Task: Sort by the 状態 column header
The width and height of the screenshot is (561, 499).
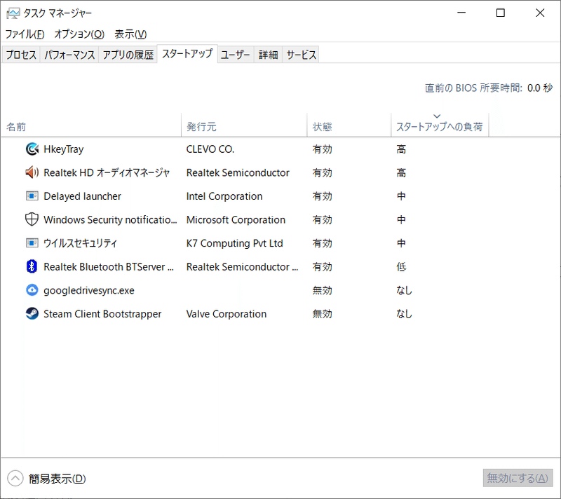Action: 349,125
